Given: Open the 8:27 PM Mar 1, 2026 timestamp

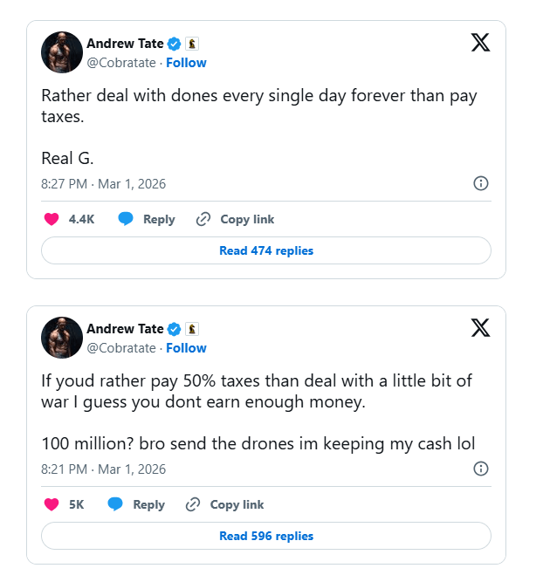Looking at the screenshot, I should tap(103, 184).
